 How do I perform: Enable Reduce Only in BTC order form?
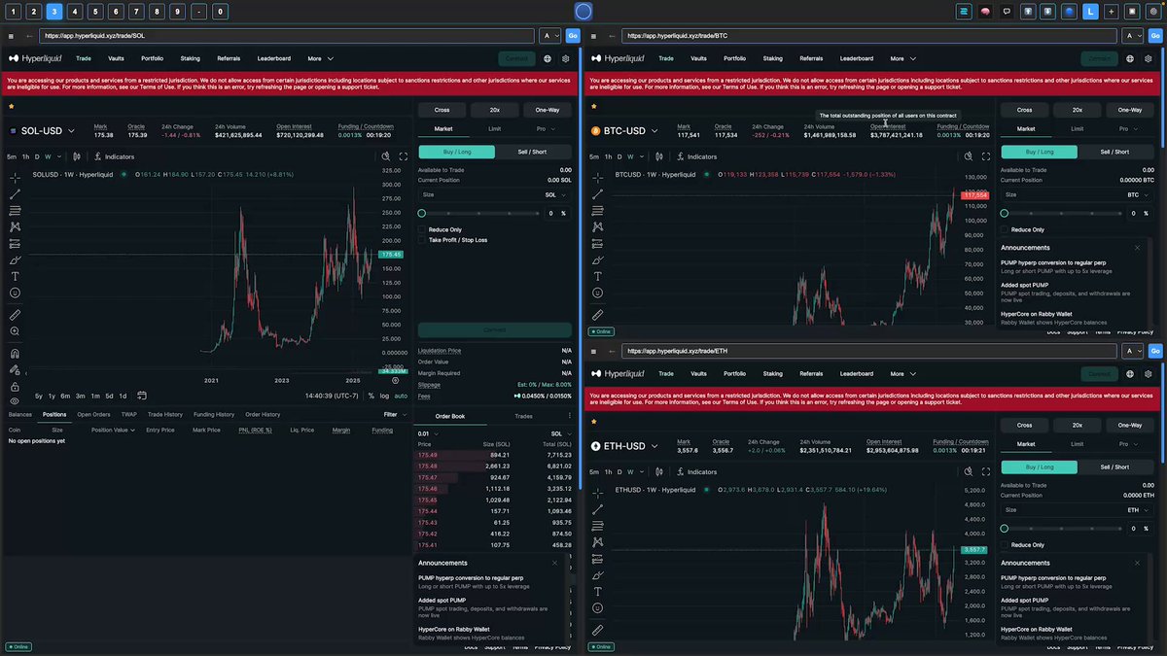[x=1005, y=229]
